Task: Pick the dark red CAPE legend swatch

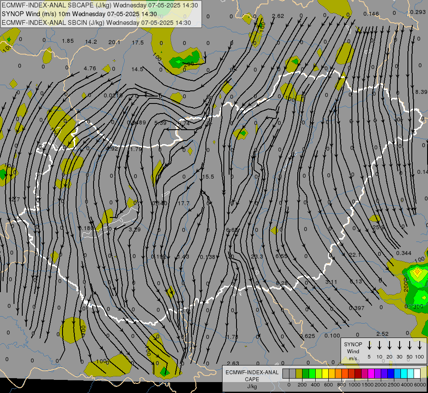Action: [x=358, y=373]
